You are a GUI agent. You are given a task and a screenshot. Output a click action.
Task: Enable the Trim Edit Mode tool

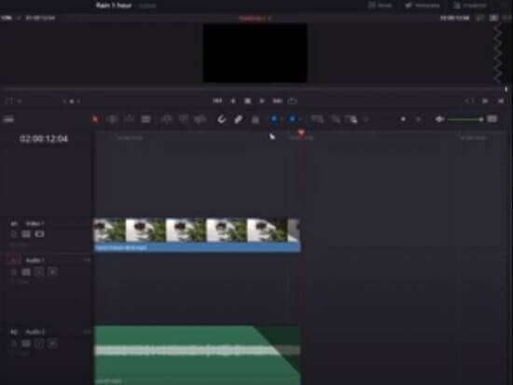112,119
